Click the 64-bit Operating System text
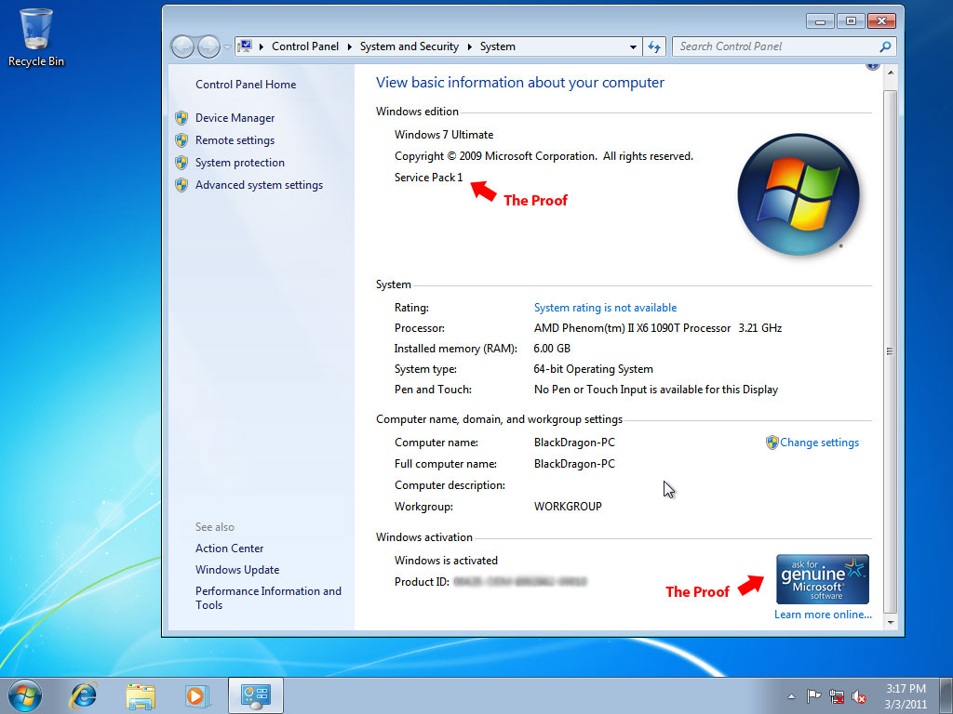The height and width of the screenshot is (714, 953). click(593, 369)
